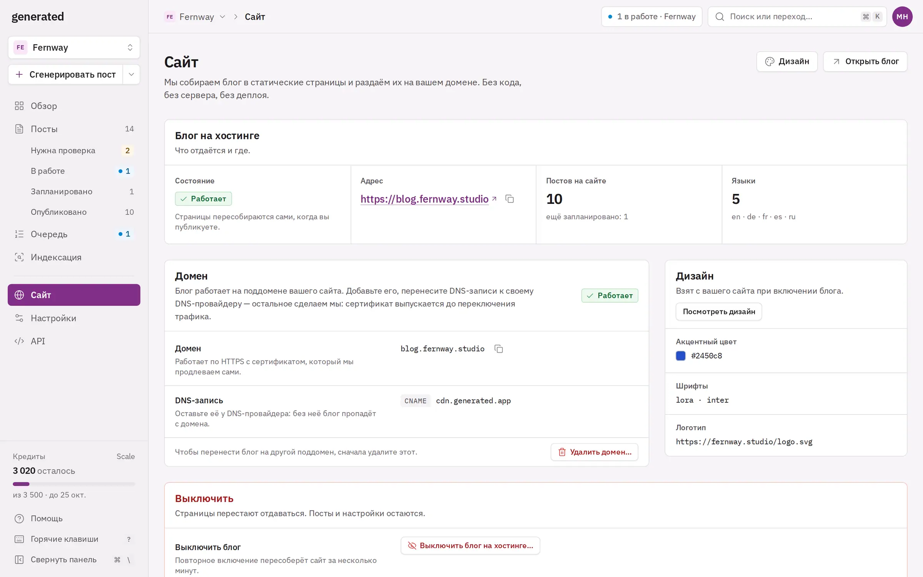Click the cdn.generated.app DNS value
Screen dimensions: 923x577
tap(473, 401)
